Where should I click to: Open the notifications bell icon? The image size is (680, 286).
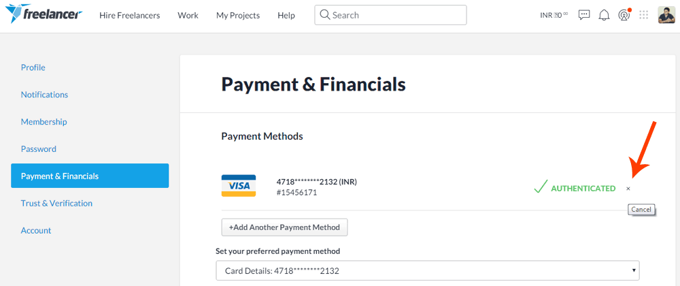pyautogui.click(x=604, y=15)
